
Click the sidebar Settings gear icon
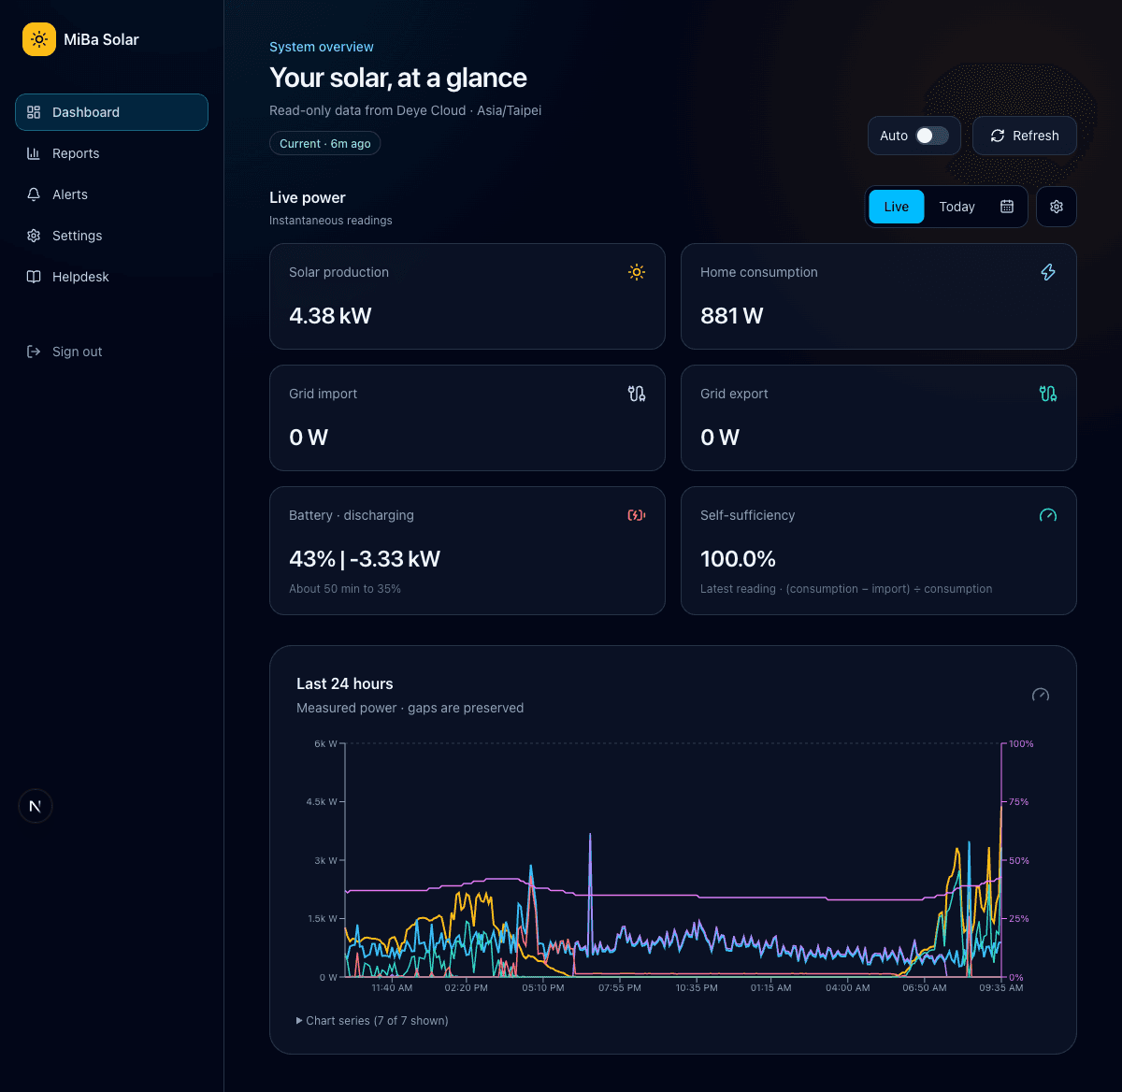(34, 236)
